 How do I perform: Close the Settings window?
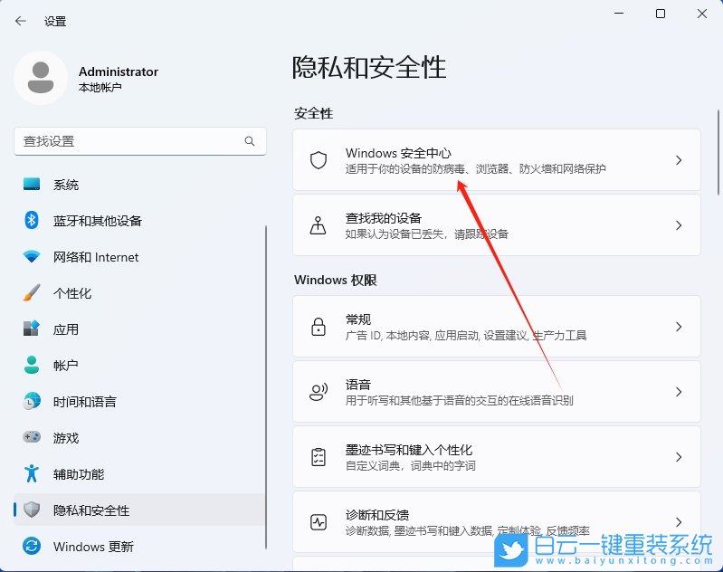point(702,14)
